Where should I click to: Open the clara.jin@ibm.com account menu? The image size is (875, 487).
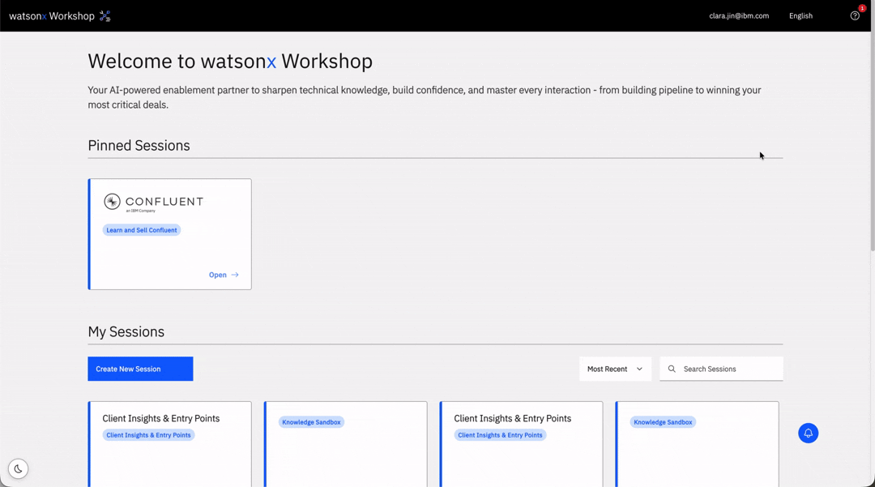click(x=739, y=15)
